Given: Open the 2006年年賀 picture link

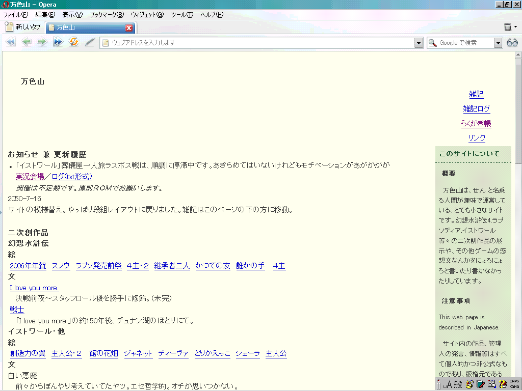Looking at the screenshot, I should pos(28,266).
